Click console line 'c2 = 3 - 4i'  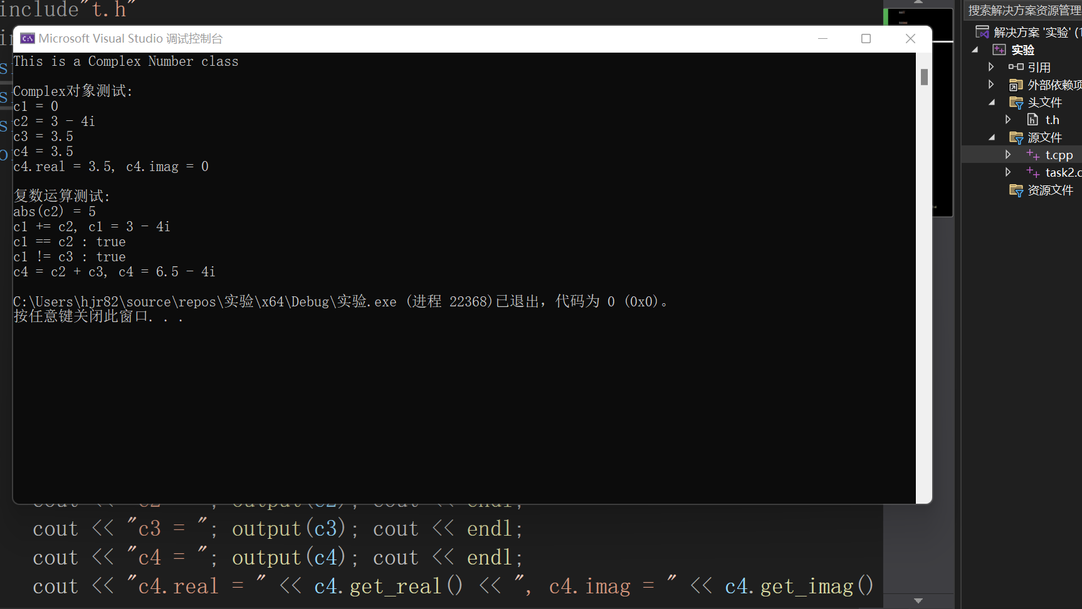coord(54,122)
